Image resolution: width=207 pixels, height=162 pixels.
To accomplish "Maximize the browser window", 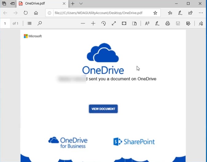I will [188, 4].
